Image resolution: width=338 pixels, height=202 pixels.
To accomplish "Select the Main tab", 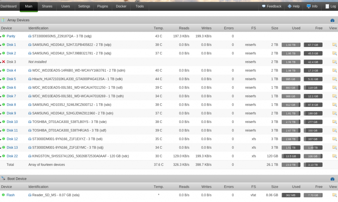I will (x=29, y=6).
